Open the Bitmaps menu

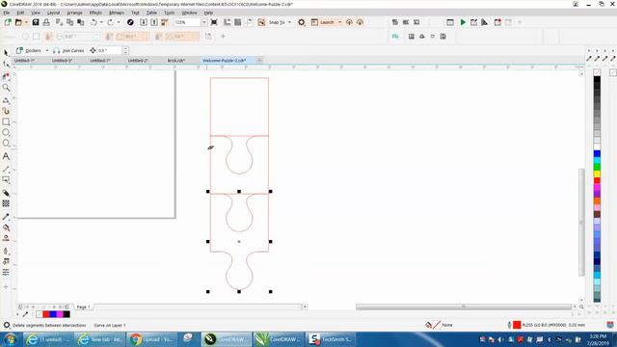click(117, 13)
